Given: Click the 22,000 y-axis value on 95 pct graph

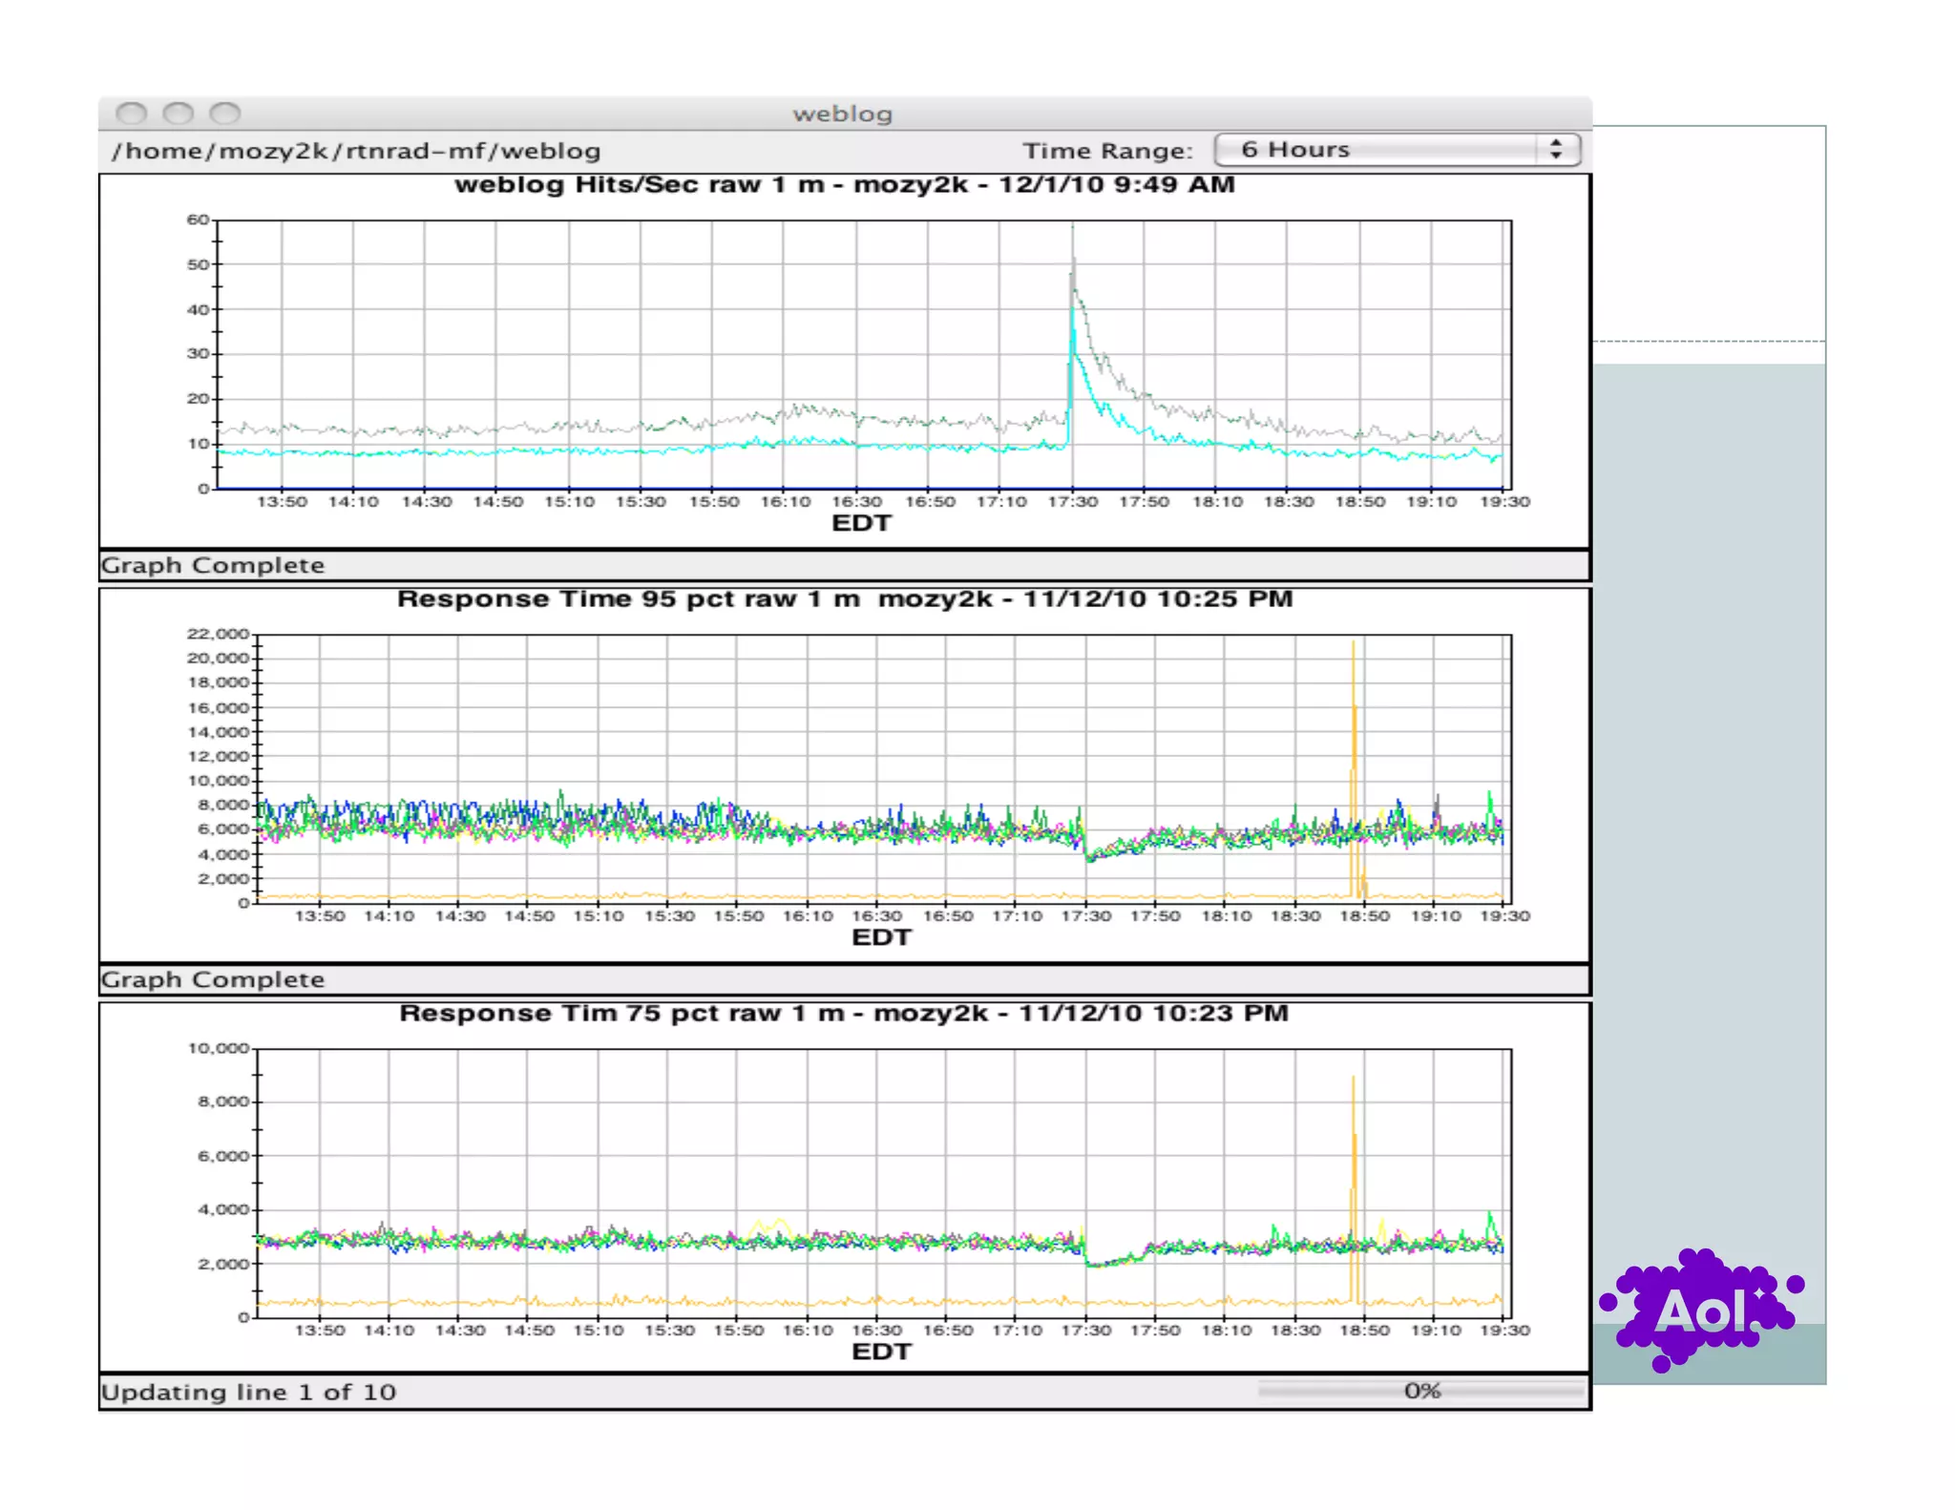Looking at the screenshot, I should pyautogui.click(x=218, y=634).
